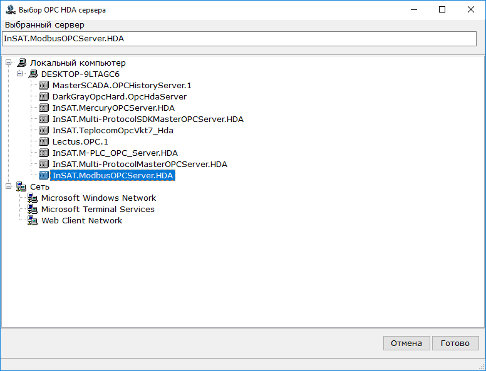Click the OPC app icon in title bar

tap(11, 9)
